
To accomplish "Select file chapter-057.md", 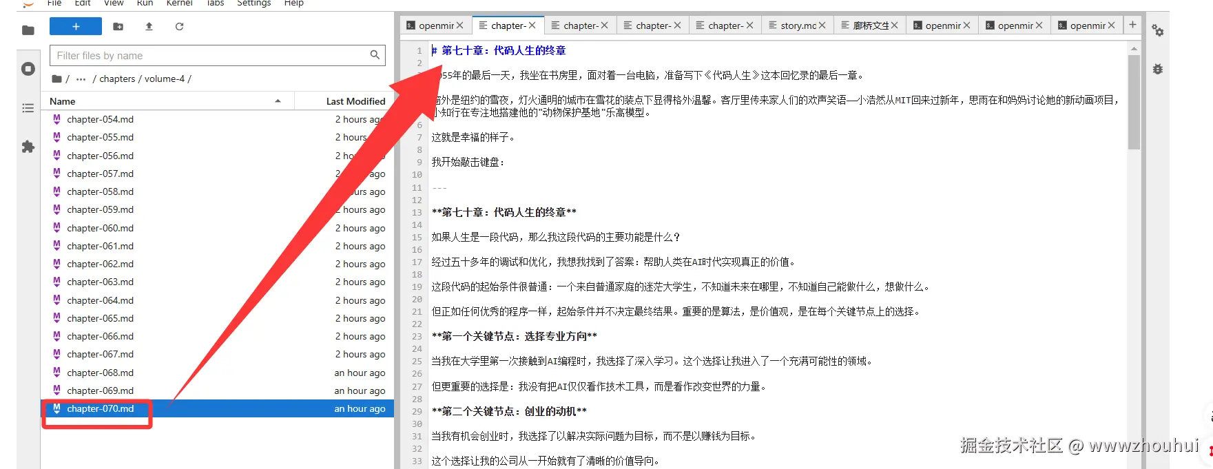I will 218,174.
